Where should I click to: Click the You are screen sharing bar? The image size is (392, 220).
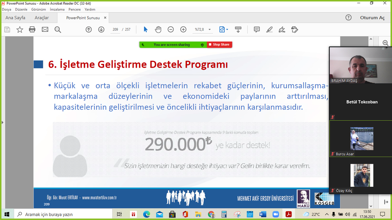click(173, 44)
